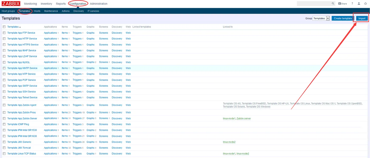Image resolution: width=370 pixels, height=158 pixels.
Task: Check Template Linux TCP Status checkbox
Action: (4, 154)
